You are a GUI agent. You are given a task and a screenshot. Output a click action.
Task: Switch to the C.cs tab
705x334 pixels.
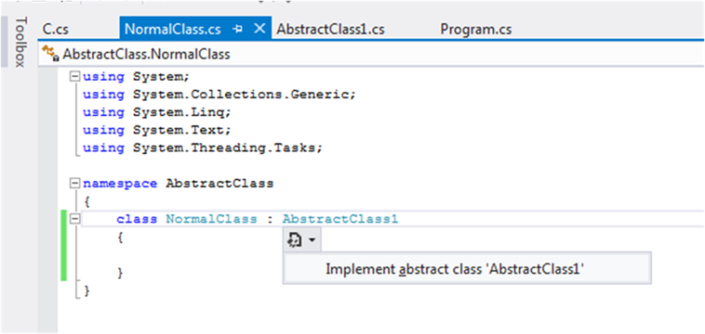pyautogui.click(x=56, y=30)
